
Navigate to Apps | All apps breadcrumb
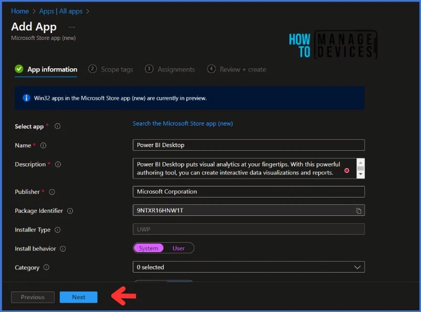(61, 11)
